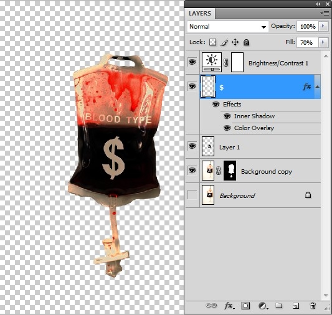This screenshot has height=315, width=332.
Task: Click the link layers icon at panel bottom
Action: point(211,305)
